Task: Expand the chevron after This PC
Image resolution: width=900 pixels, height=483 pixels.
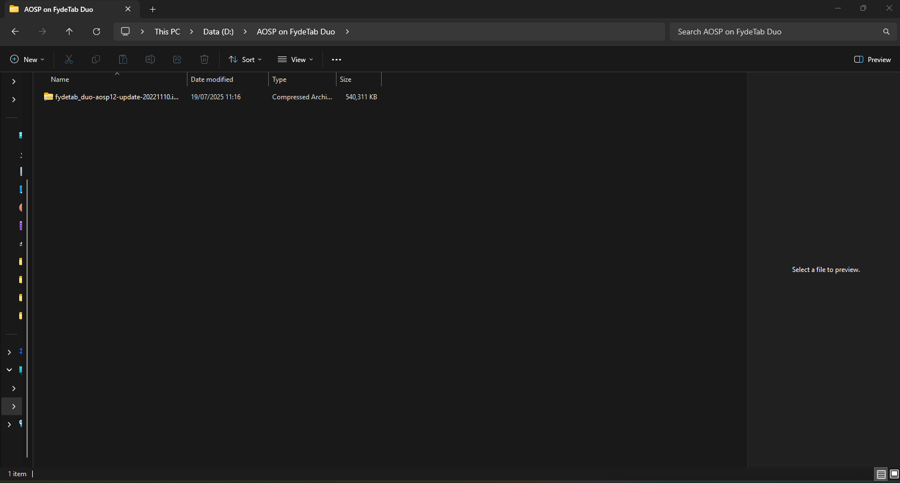Action: click(191, 32)
